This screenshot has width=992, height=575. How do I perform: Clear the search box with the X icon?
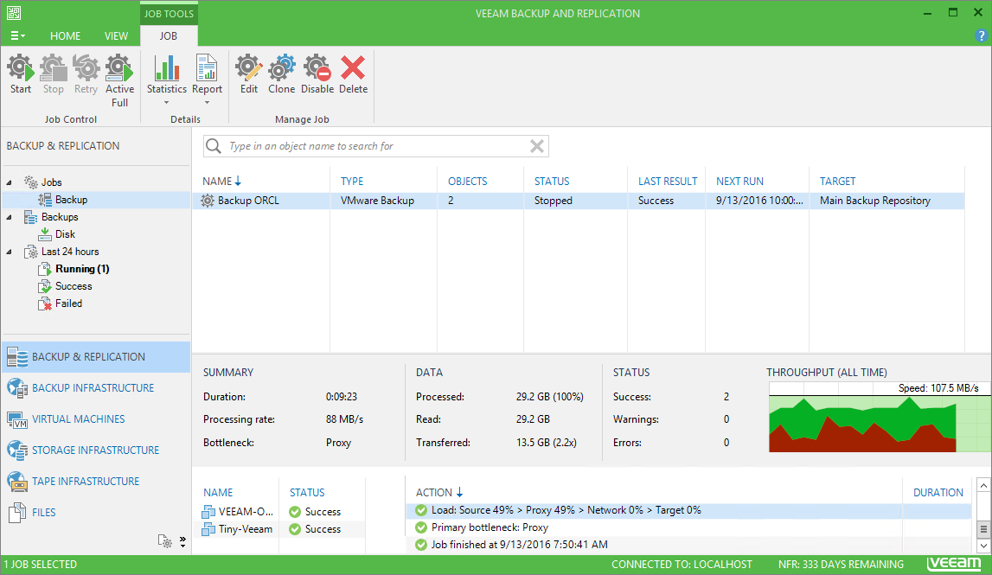click(537, 146)
